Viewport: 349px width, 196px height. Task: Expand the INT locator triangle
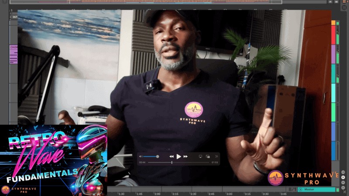pyautogui.click(x=10, y=17)
